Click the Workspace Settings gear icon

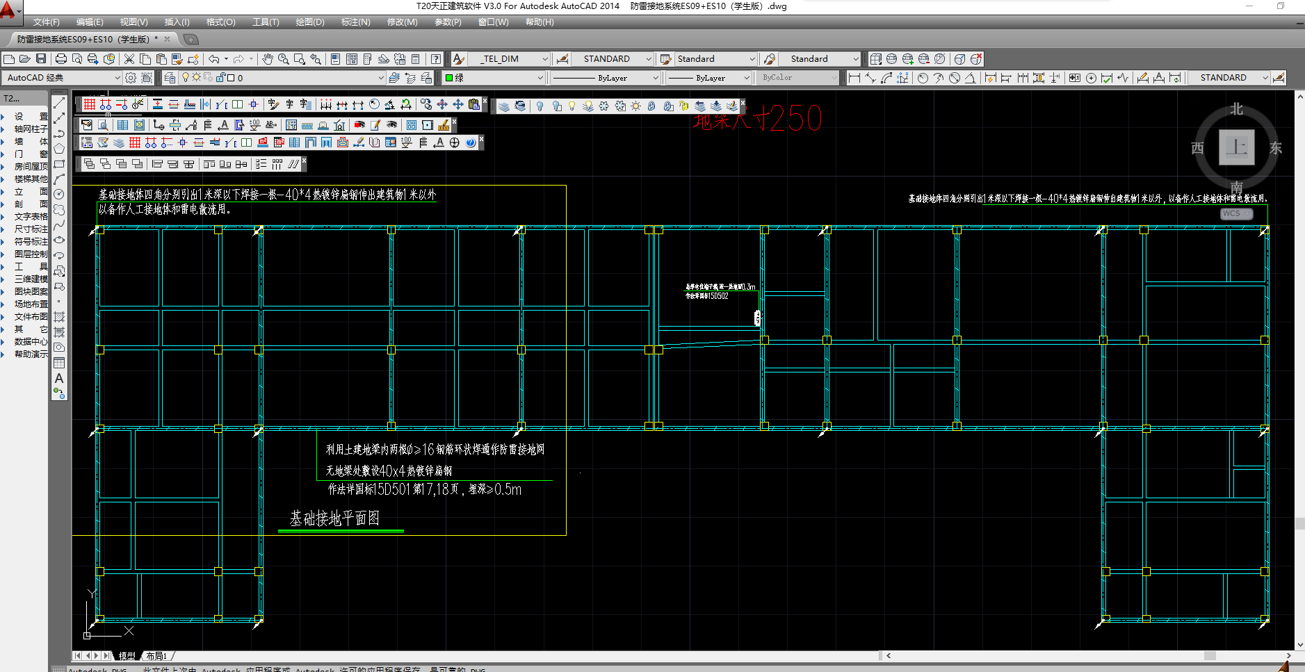(x=131, y=78)
